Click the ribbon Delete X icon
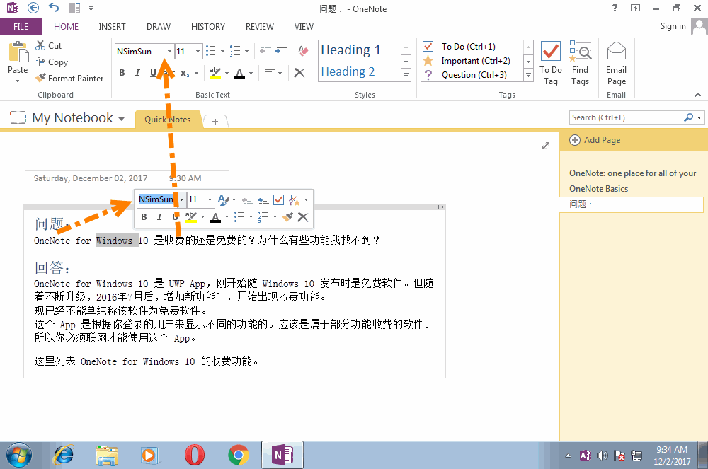The width and height of the screenshot is (708, 469). pos(299,73)
